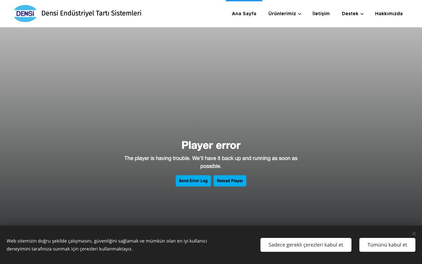
Task: Go to the İletişim page
Action: tap(321, 14)
